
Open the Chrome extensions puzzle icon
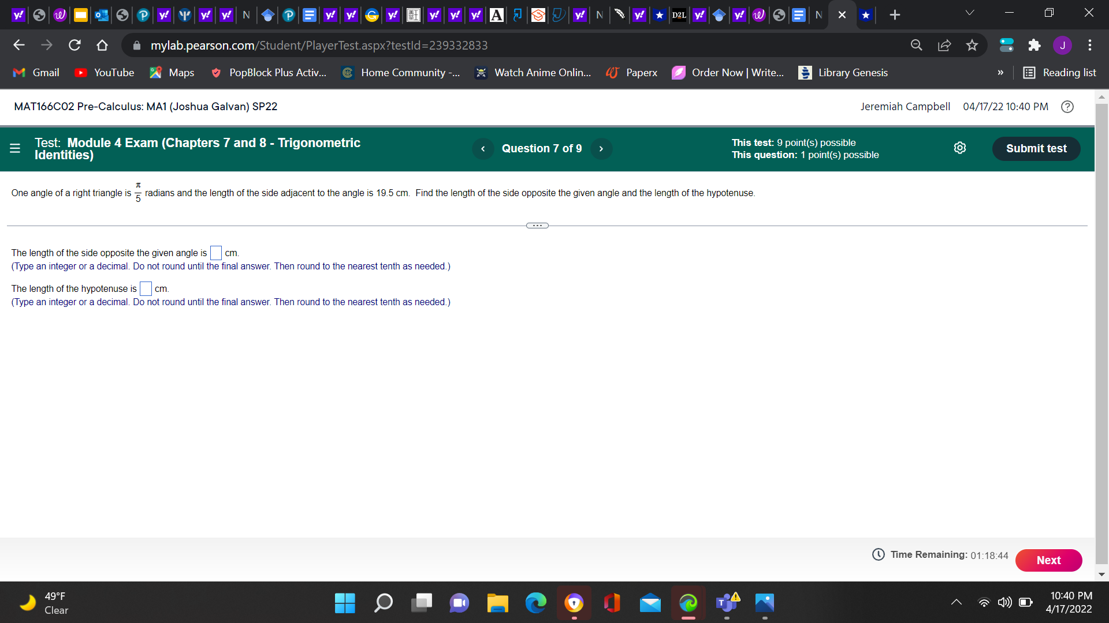pos(1034,45)
